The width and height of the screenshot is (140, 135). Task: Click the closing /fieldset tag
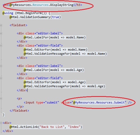click(x=19, y=111)
